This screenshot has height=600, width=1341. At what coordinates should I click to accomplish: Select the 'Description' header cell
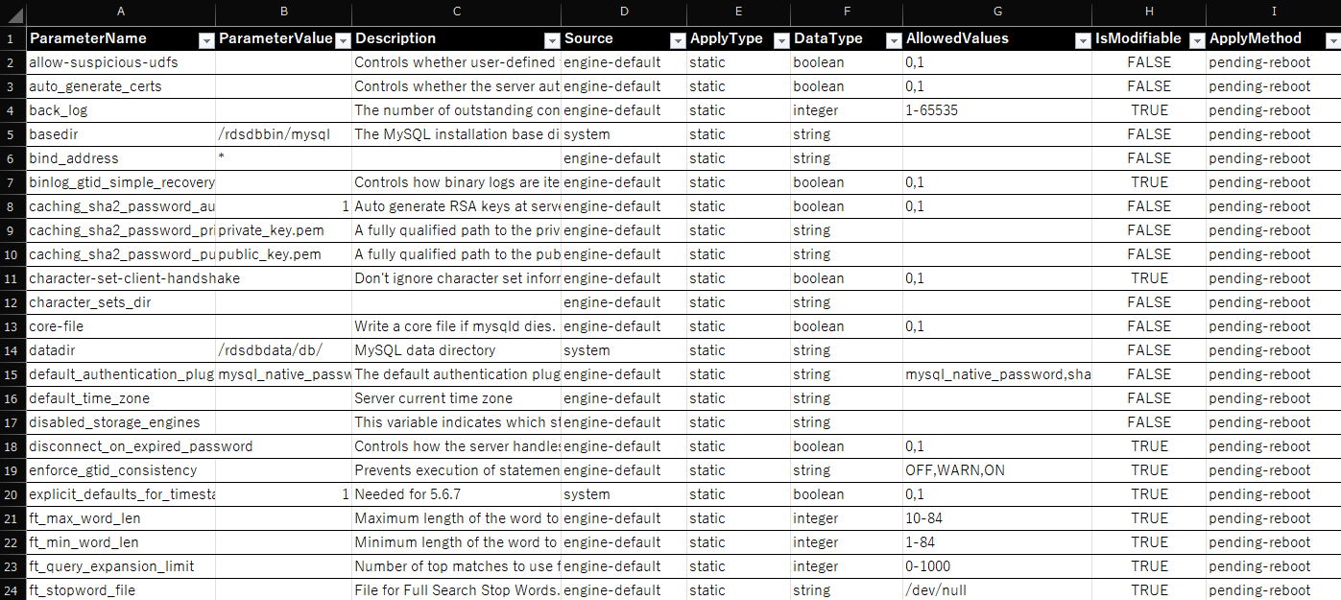[456, 38]
